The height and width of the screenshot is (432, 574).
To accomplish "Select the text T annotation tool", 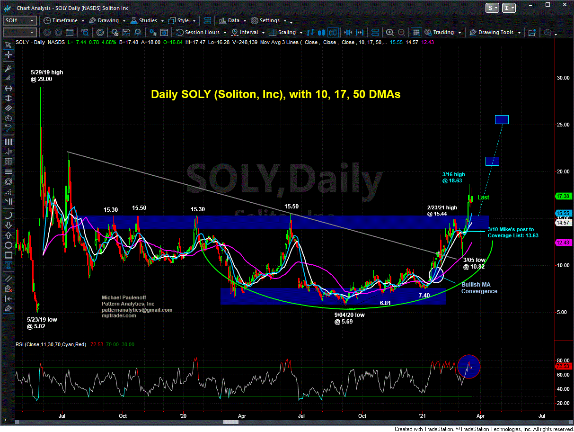I will tap(8, 265).
